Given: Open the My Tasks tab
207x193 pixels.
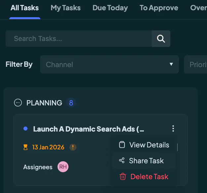Looking at the screenshot, I should point(65,8).
